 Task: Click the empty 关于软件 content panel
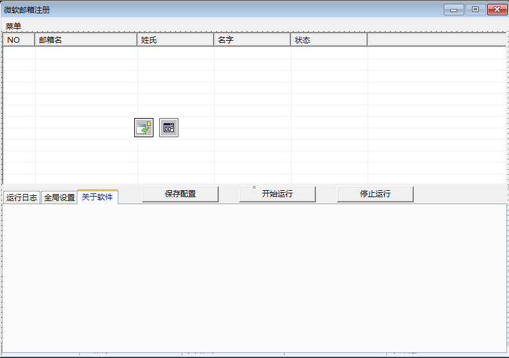[254, 278]
